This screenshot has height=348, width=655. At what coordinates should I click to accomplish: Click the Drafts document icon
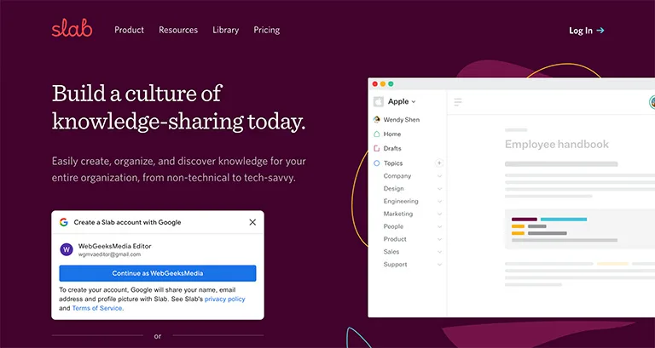click(x=376, y=148)
